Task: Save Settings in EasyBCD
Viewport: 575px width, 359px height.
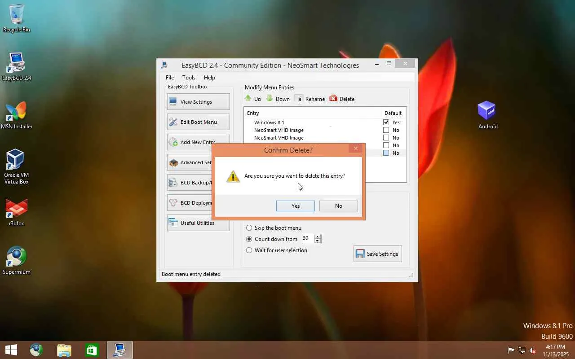Action: 377,254
